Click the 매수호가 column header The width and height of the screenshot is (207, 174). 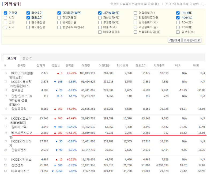122,66
